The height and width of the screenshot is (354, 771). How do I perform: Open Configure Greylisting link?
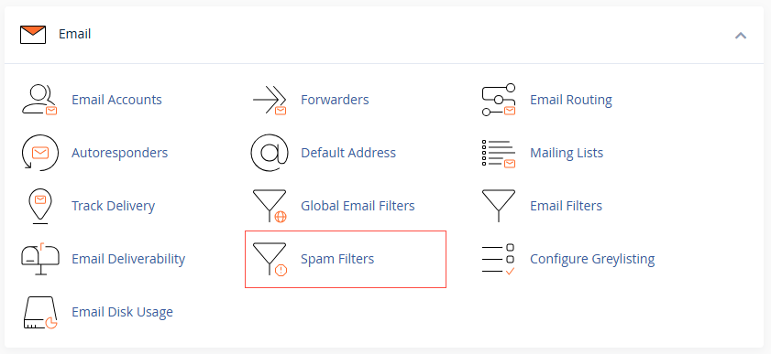(x=592, y=259)
